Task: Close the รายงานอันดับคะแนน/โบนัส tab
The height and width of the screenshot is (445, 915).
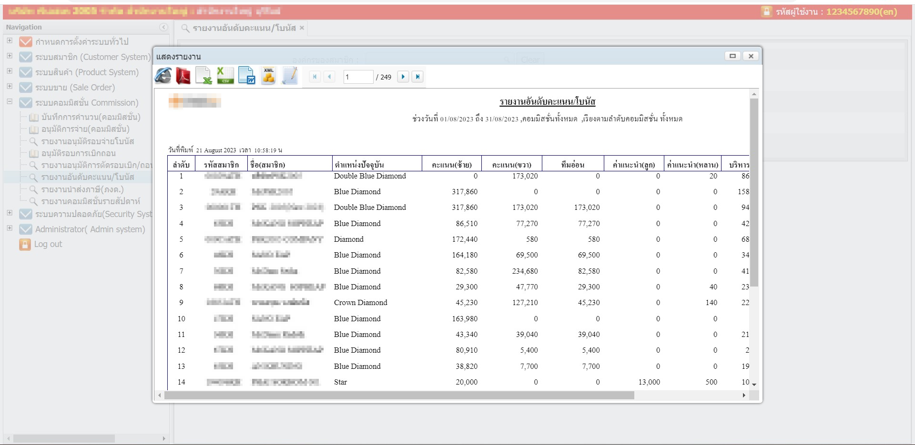Action: tap(302, 28)
